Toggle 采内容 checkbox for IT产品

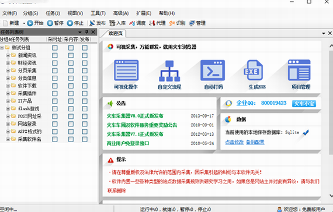tap(71, 101)
